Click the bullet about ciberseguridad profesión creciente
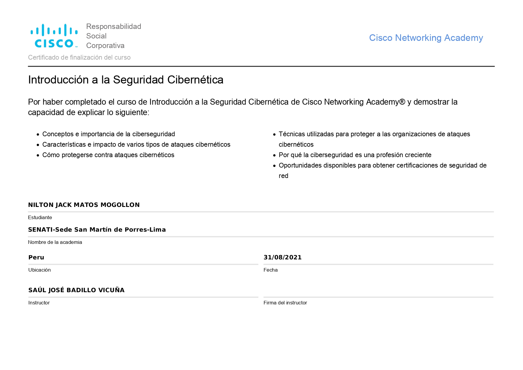Image resolution: width=523 pixels, height=370 pixels. pos(355,155)
